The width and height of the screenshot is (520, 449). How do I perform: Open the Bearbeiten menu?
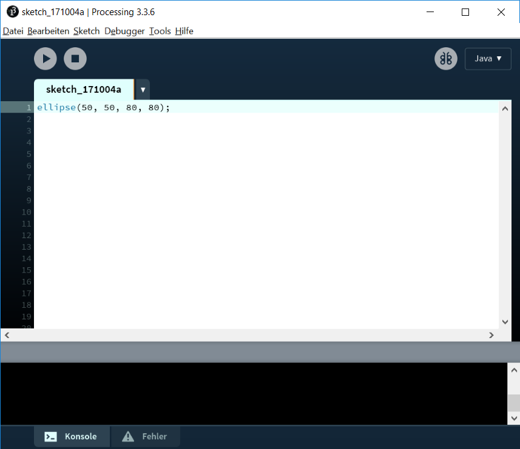coord(48,31)
